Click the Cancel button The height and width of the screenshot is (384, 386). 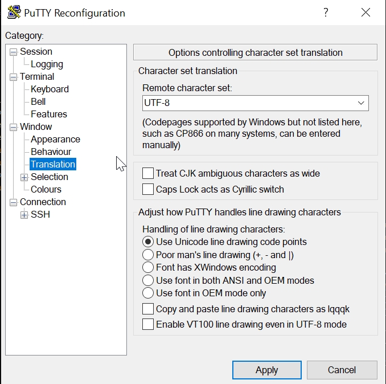pyautogui.click(x=342, y=370)
